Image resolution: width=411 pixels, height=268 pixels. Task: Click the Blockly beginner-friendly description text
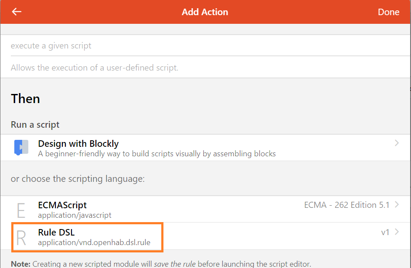pyautogui.click(x=157, y=154)
